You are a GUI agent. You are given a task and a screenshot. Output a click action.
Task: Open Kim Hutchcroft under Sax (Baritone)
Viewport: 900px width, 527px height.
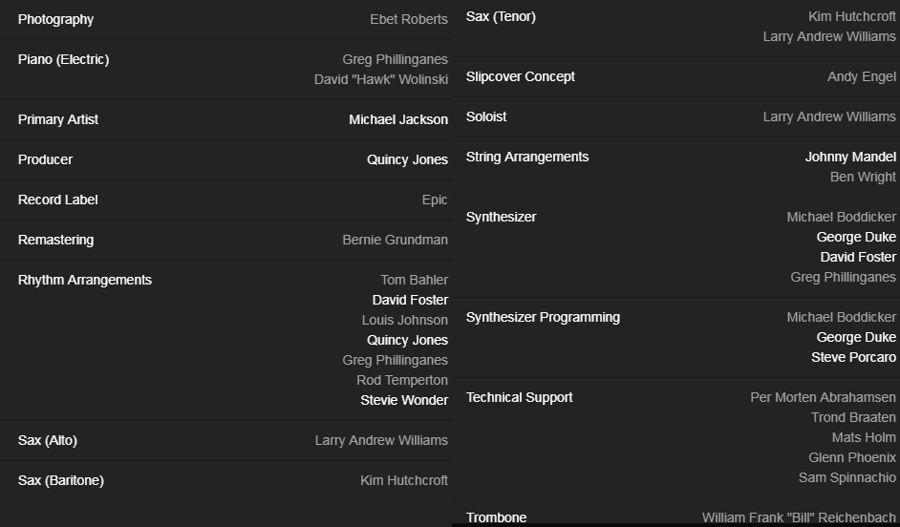click(403, 480)
